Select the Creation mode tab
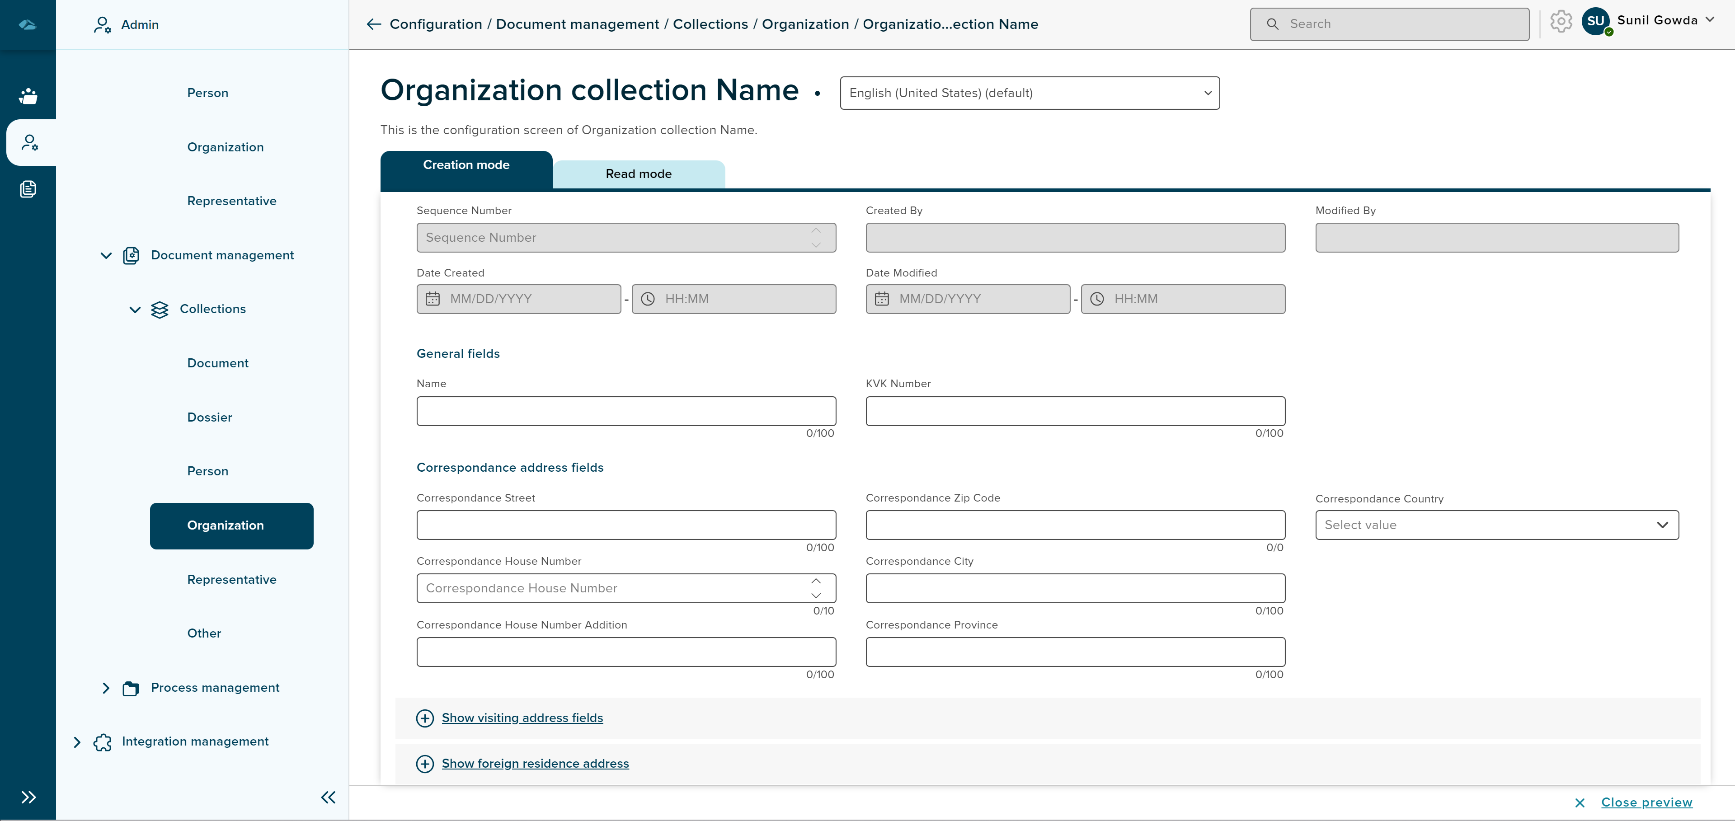Screen dimensions: 1735x821 click(466, 166)
